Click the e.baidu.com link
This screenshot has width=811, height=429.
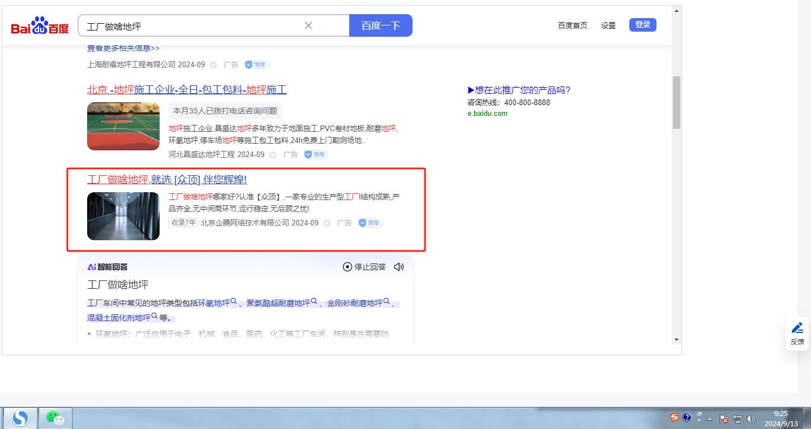(x=487, y=113)
